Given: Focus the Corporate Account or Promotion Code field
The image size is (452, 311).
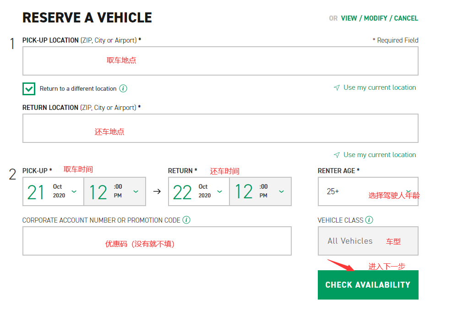Looking at the screenshot, I should coord(157,241).
